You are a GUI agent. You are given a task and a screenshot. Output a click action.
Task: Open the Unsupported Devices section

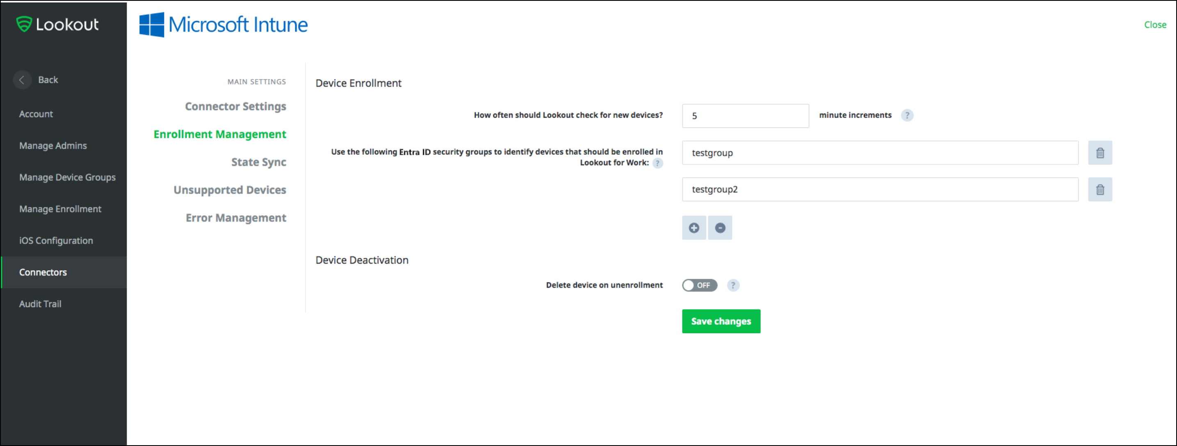coord(228,189)
